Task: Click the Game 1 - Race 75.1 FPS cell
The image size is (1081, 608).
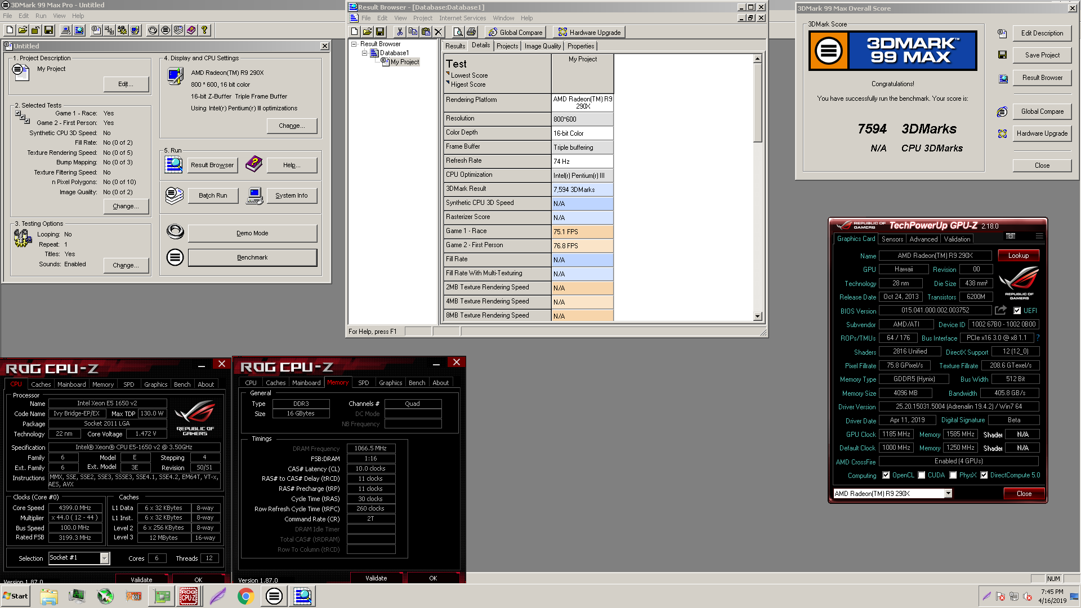Action: pyautogui.click(x=582, y=232)
